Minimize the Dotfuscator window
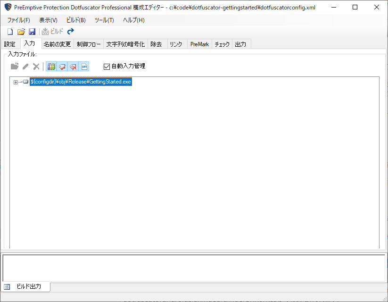 [334, 7]
